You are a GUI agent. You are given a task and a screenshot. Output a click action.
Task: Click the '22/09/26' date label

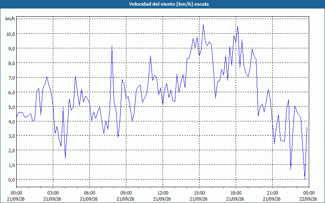(308, 199)
